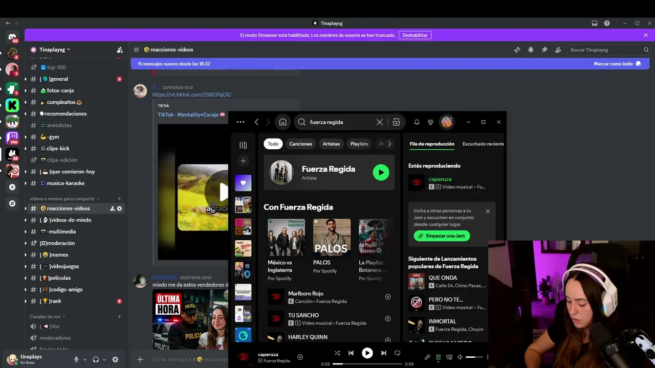655x368 pixels.
Task: Seek on the Spotify song progress bar
Action: tap(367, 364)
